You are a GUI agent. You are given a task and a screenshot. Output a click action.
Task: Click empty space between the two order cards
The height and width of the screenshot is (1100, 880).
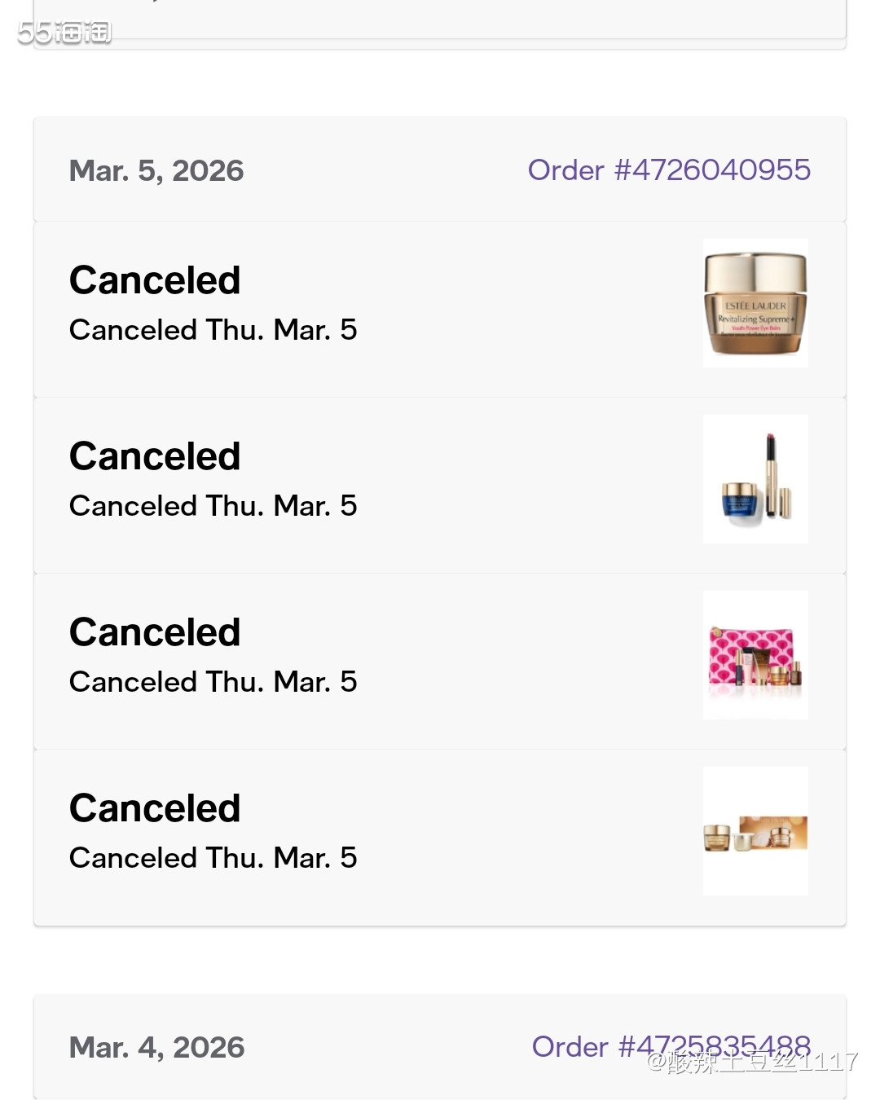pyautogui.click(x=440, y=960)
